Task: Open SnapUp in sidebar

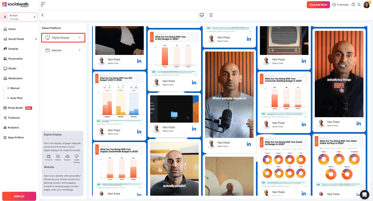Action: pyautogui.click(x=13, y=49)
